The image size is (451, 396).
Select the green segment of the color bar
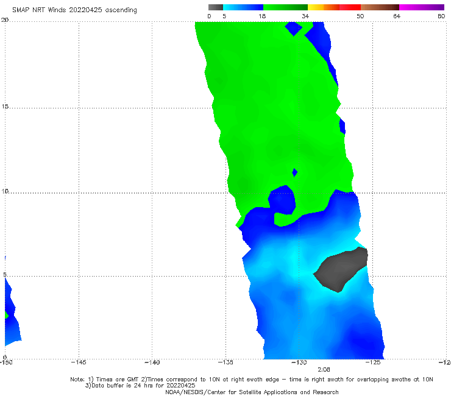[x=285, y=7]
